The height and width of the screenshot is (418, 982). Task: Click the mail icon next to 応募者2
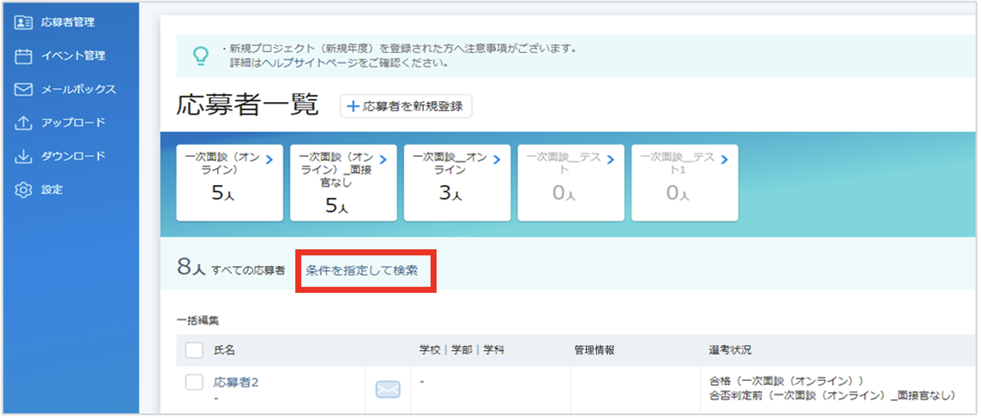[x=388, y=389]
